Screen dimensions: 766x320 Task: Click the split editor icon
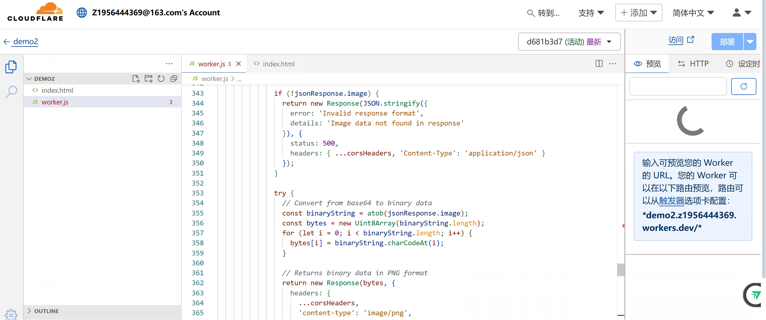[599, 63]
